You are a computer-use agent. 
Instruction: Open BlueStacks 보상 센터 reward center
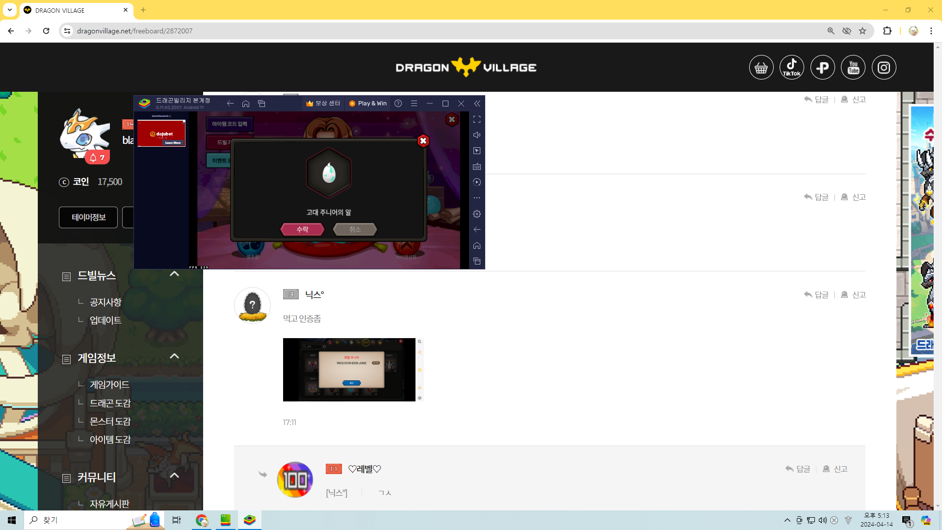click(323, 104)
